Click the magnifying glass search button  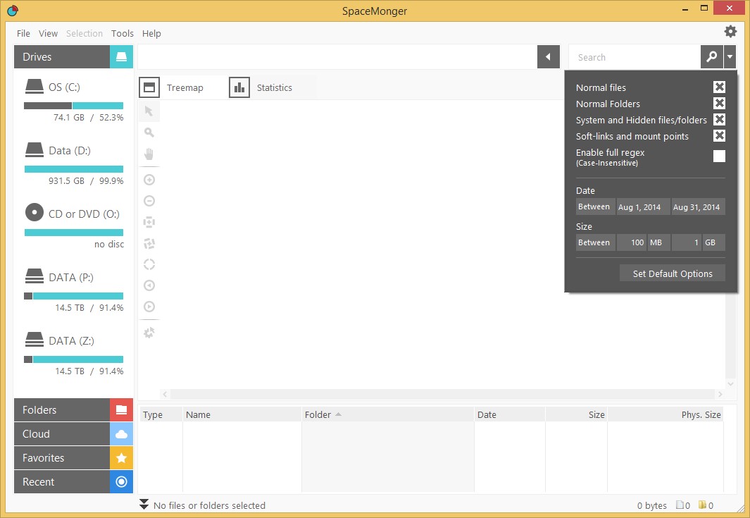pyautogui.click(x=711, y=57)
